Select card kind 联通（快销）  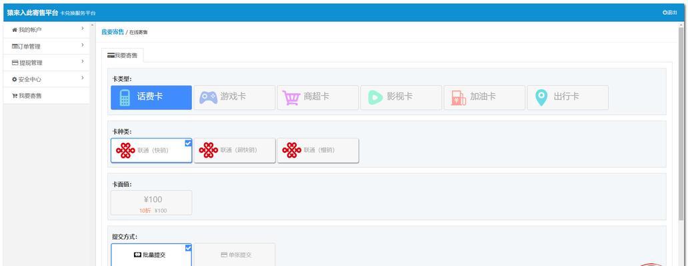[151, 150]
